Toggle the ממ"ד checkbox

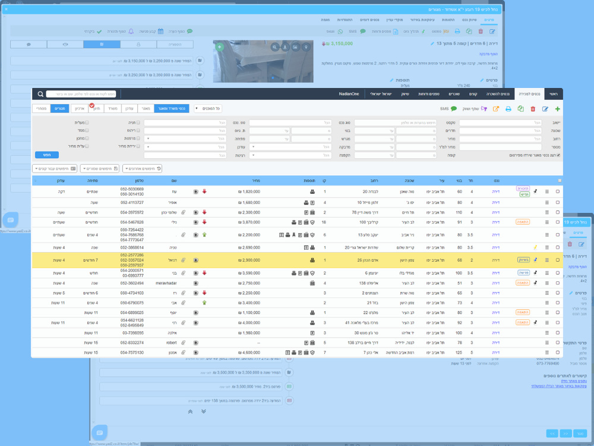click(x=87, y=130)
